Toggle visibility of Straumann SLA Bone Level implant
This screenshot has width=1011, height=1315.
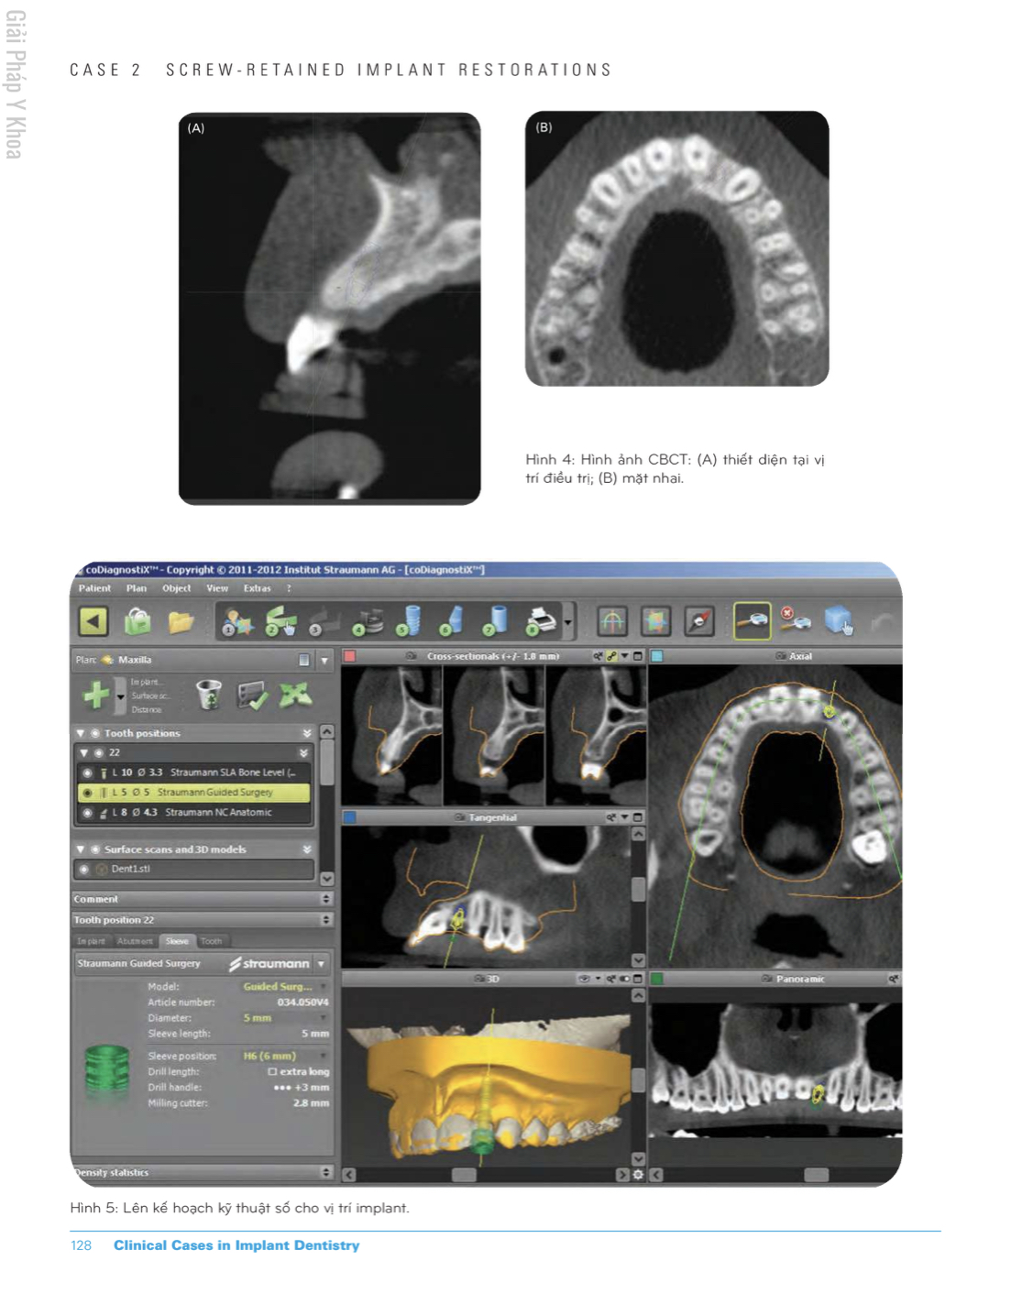point(88,773)
